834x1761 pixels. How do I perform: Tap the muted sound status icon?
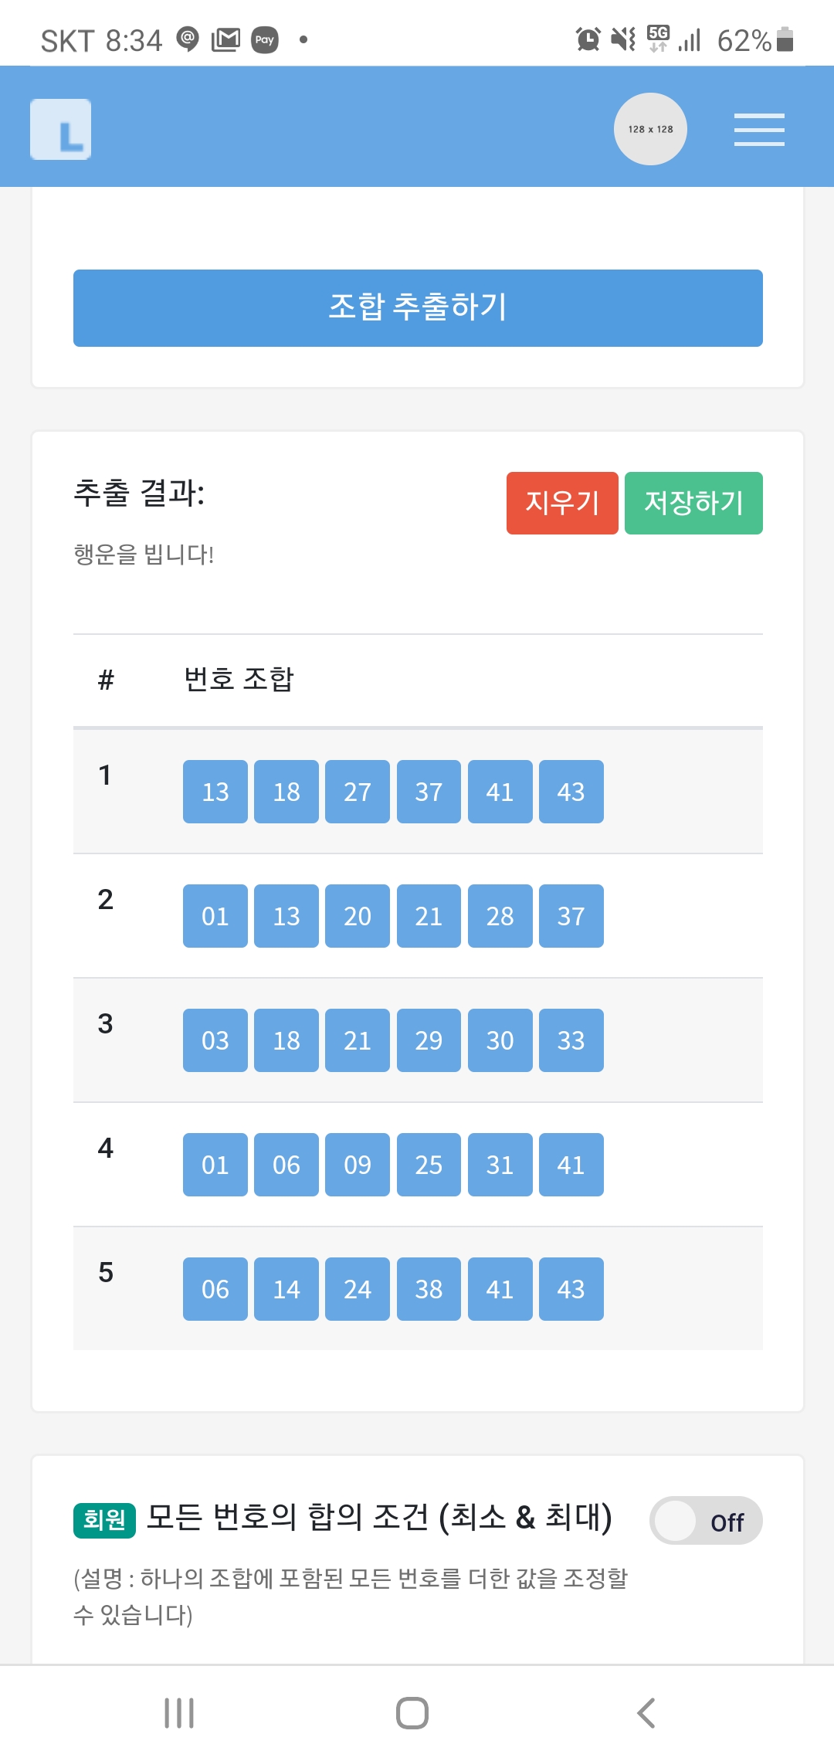622,39
